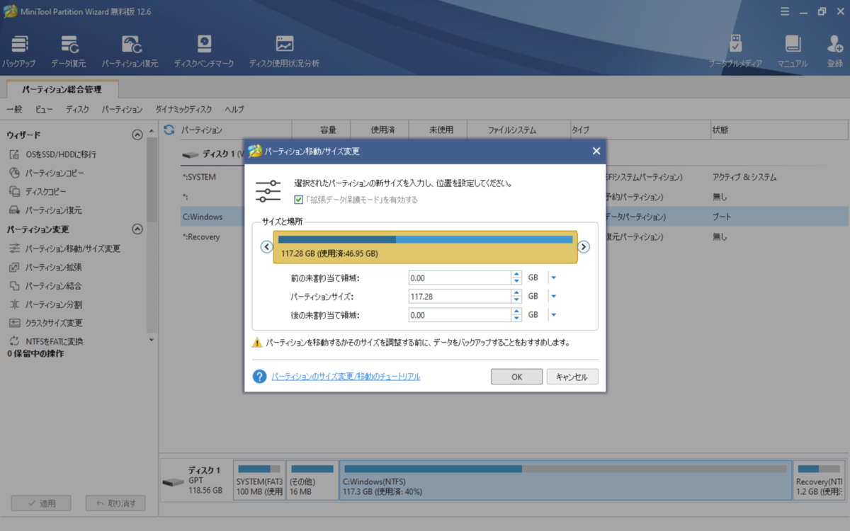Collapse the ウィザード section in the sidebar
Screen dimensions: 850x531
point(137,135)
